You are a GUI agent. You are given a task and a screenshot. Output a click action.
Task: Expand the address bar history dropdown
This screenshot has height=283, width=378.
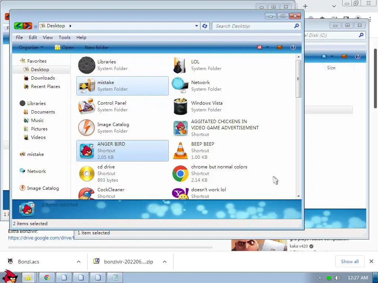pos(196,26)
